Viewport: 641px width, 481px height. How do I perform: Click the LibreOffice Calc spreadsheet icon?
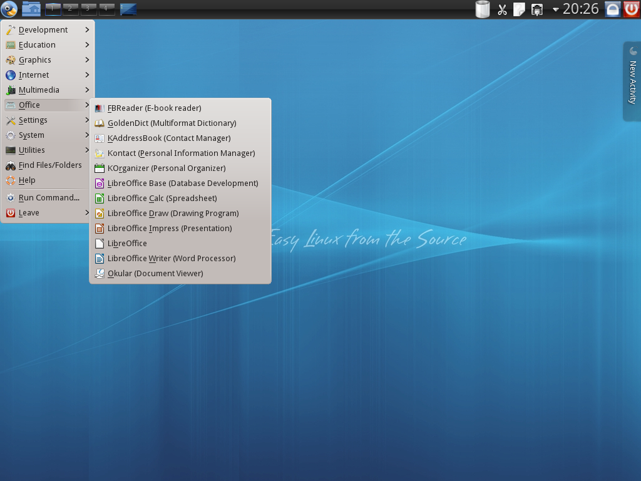(100, 199)
